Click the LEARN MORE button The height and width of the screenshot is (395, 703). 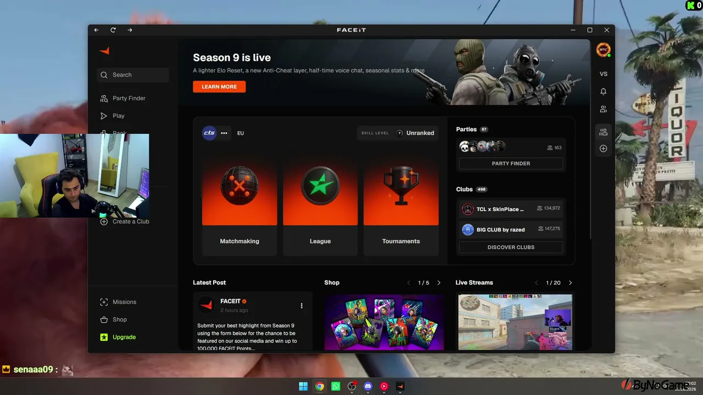(x=219, y=87)
